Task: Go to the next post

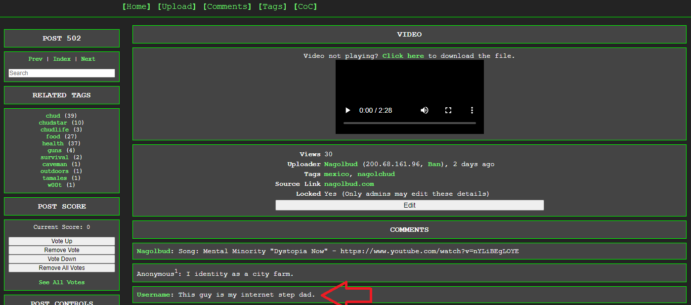Action: (88, 59)
